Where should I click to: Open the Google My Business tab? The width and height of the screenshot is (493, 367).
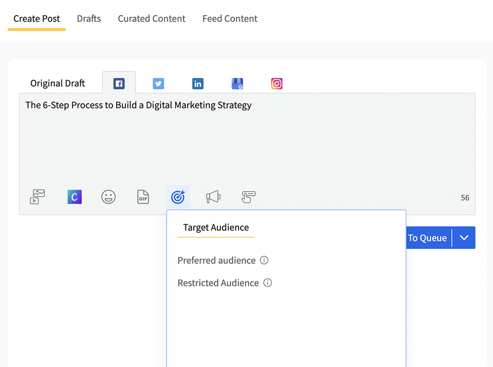237,84
